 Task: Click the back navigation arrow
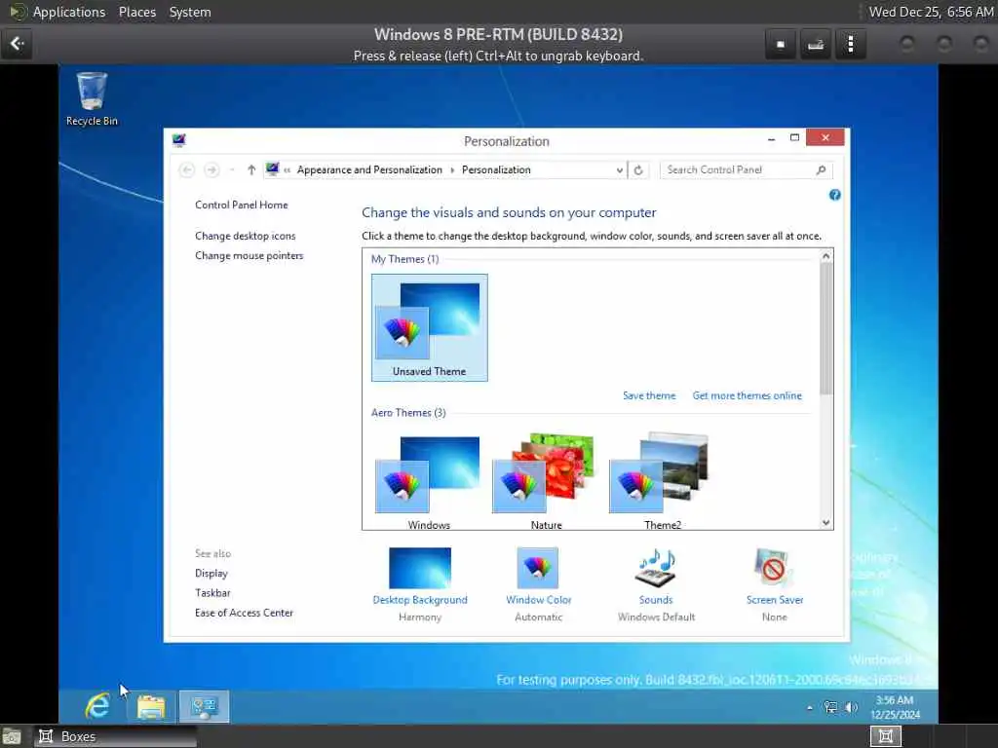click(186, 169)
